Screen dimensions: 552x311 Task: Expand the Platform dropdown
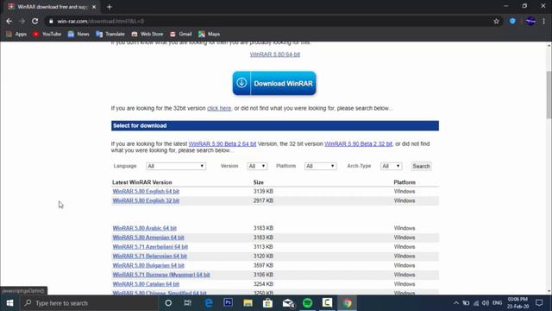click(320, 166)
